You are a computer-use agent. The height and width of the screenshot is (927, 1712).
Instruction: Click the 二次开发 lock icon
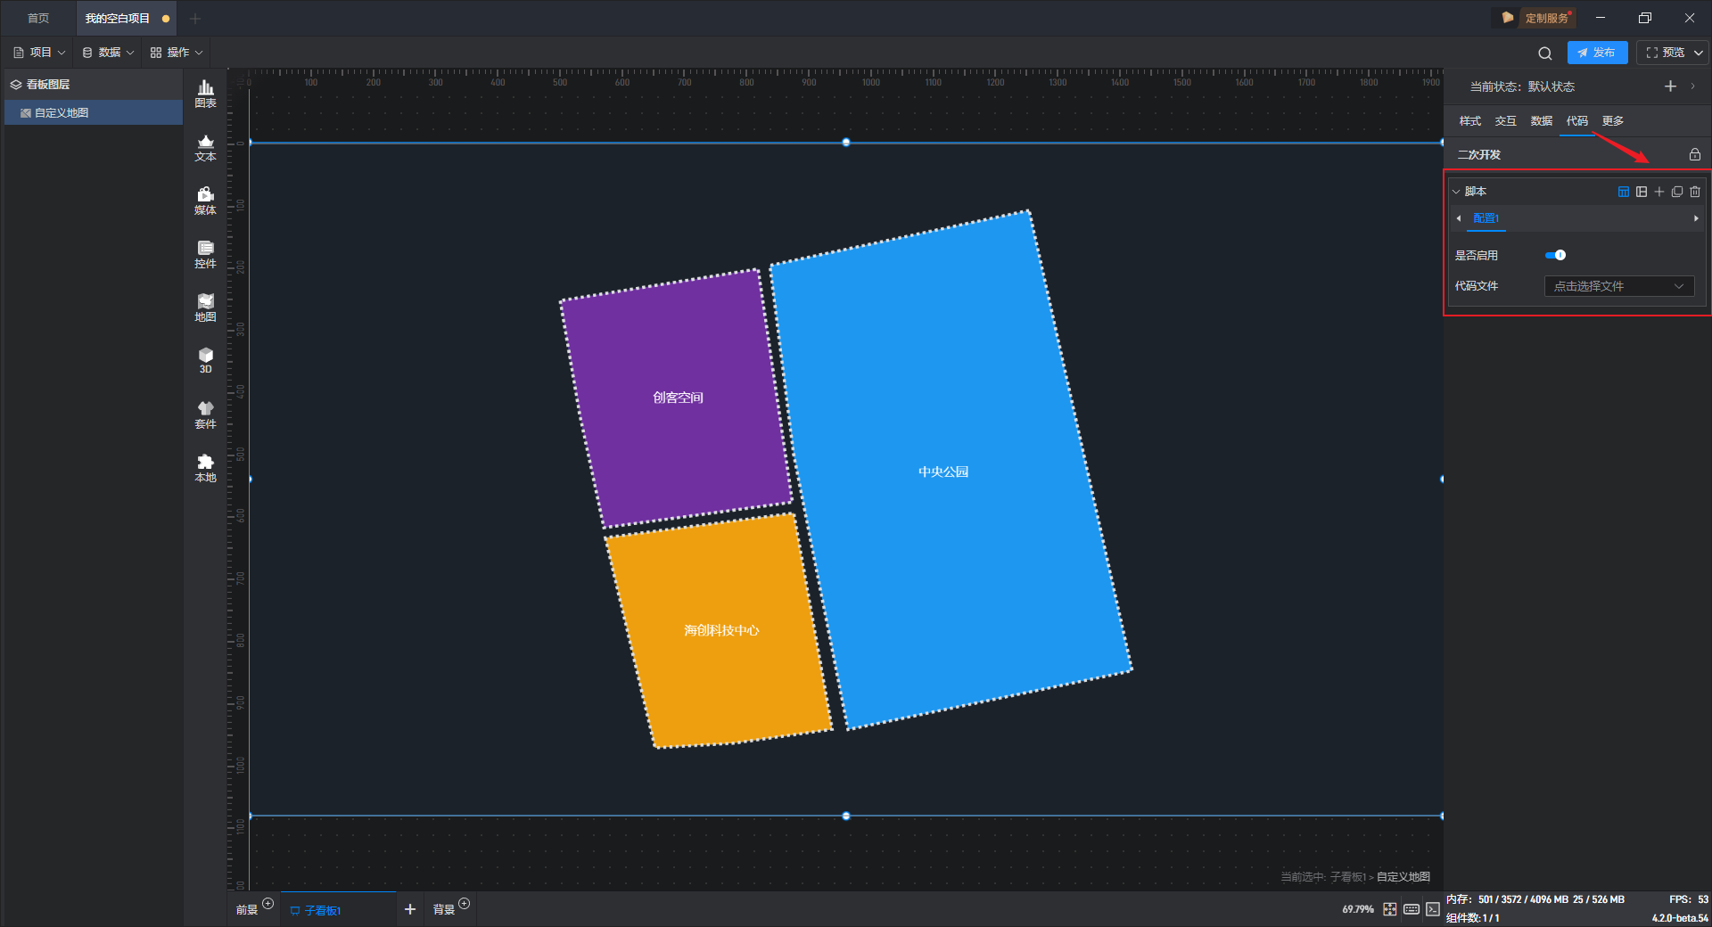click(1695, 154)
